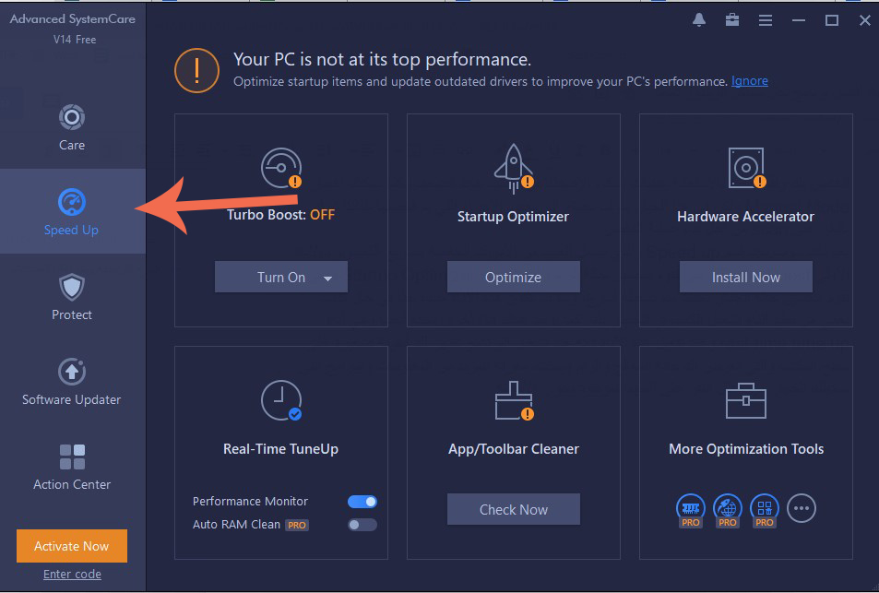Open the hamburger options menu
The image size is (879, 593).
[x=765, y=20]
